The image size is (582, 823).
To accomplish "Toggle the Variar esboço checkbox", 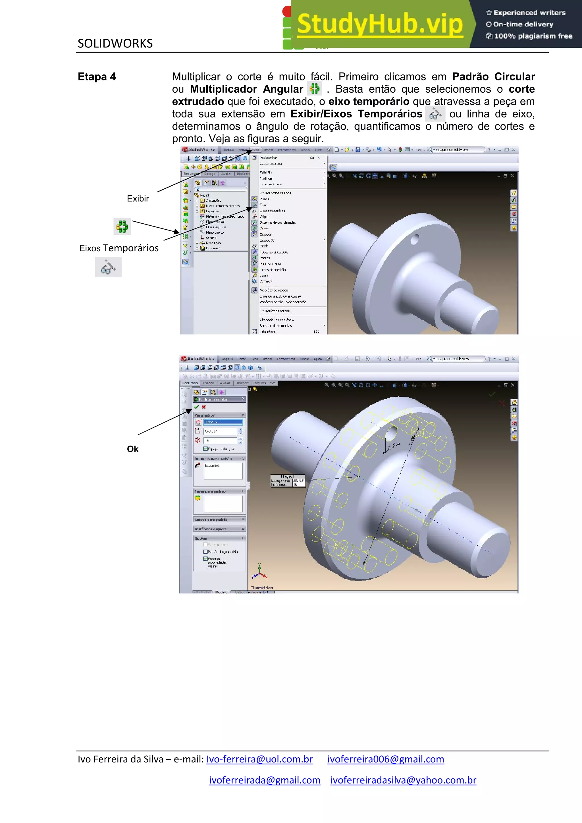I will 205,544.
